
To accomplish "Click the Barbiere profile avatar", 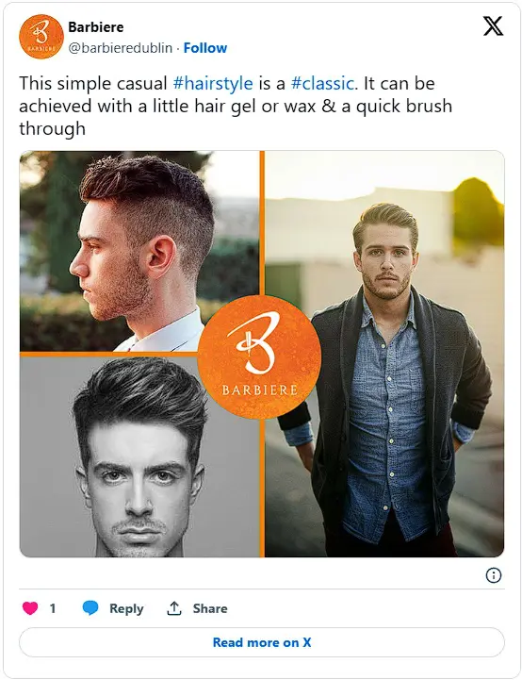I will pyautogui.click(x=41, y=37).
